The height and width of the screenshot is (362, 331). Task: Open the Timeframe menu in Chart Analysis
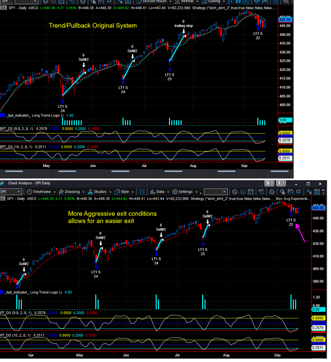[39, 192]
